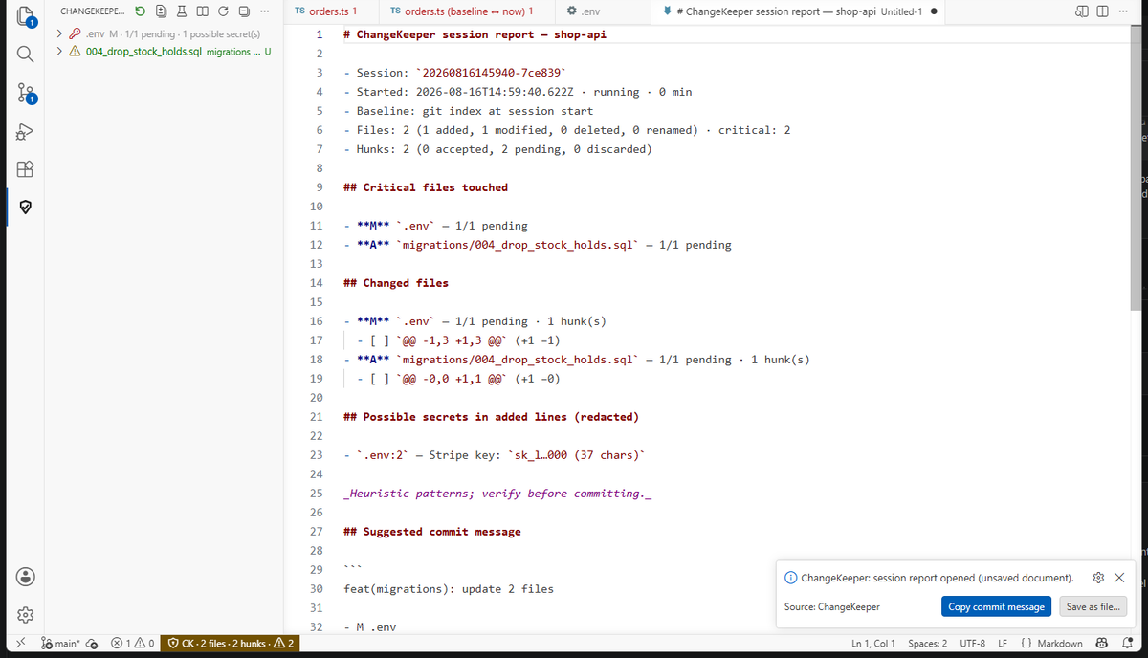
Task: Open the Accounts menu icon
Action: tap(26, 577)
